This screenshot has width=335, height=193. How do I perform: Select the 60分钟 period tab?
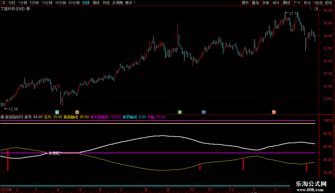click(x=74, y=3)
